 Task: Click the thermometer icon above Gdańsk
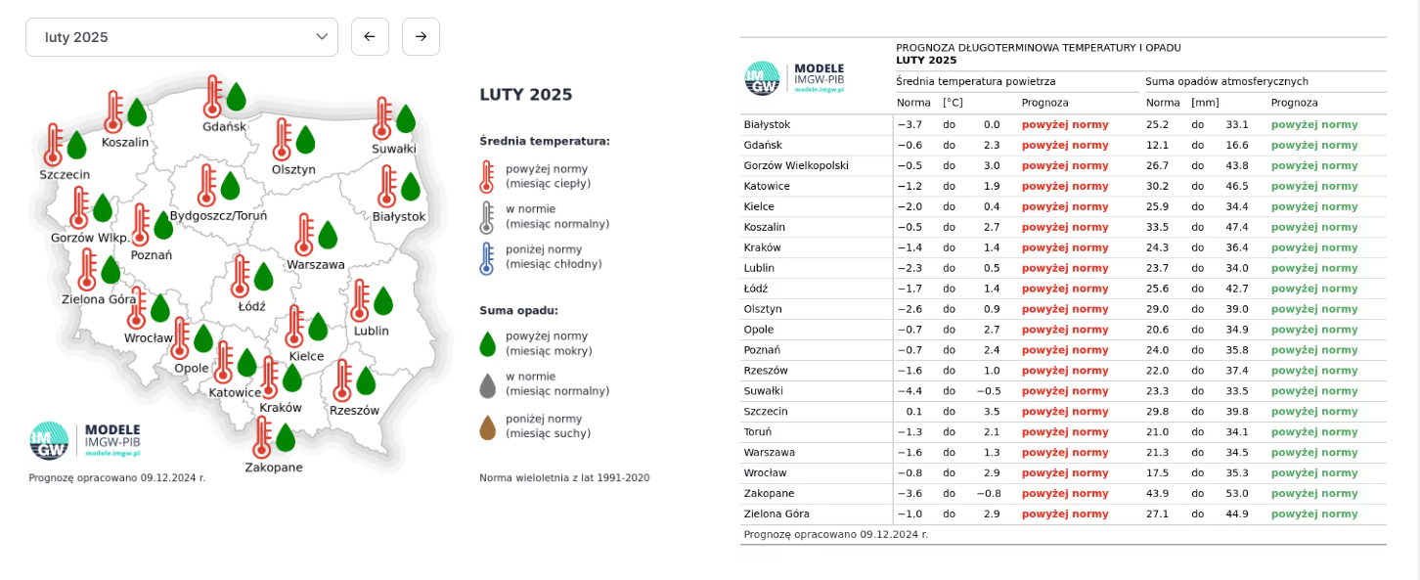pos(212,96)
